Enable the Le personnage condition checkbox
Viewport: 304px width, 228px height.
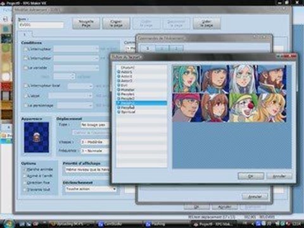25,105
